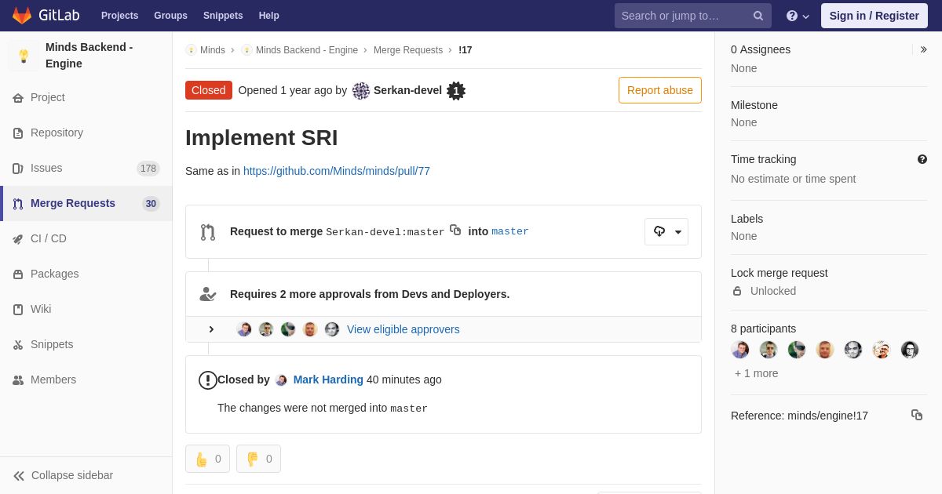Open the Project sidebar item
The image size is (942, 494).
coord(86,97)
